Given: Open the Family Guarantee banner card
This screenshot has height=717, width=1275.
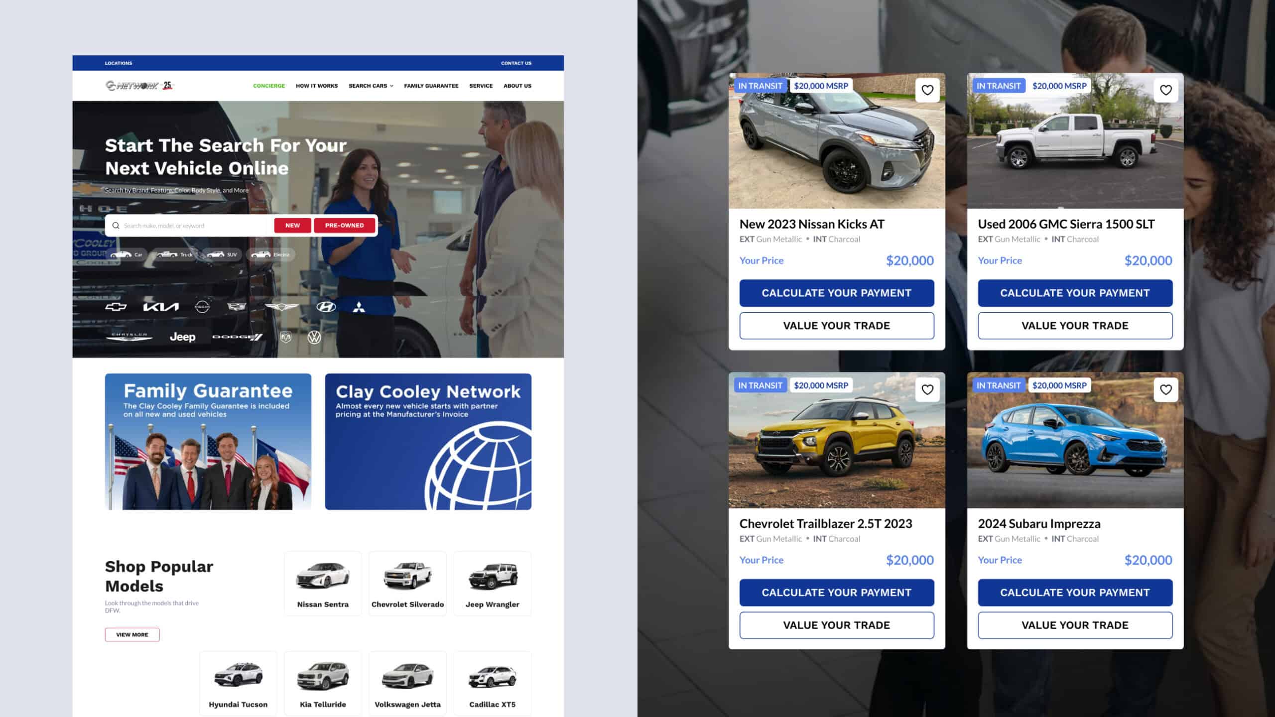Looking at the screenshot, I should (x=208, y=442).
